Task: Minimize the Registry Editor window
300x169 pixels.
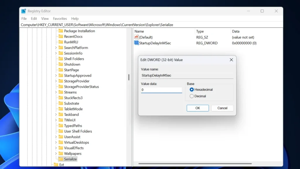Action: 248,11
